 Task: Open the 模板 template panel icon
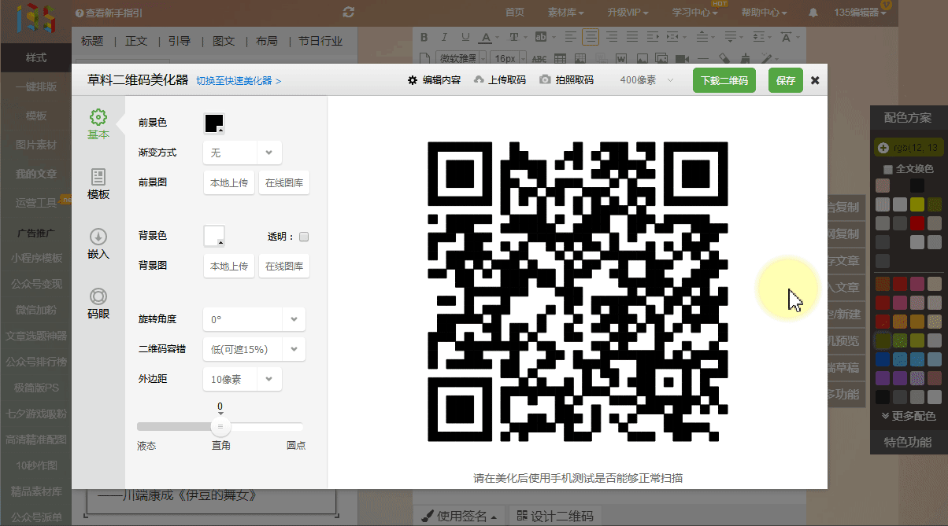coord(98,178)
